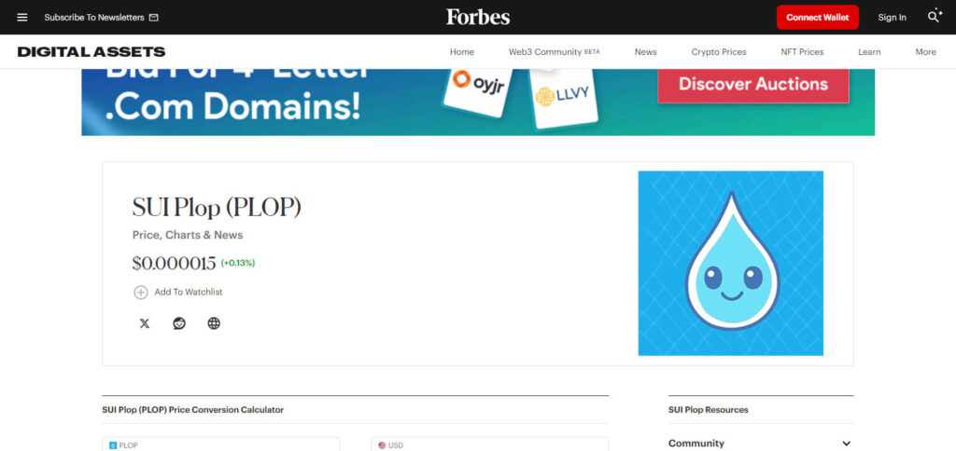Click Add To Watchlist text
956x451 pixels.
(x=189, y=293)
